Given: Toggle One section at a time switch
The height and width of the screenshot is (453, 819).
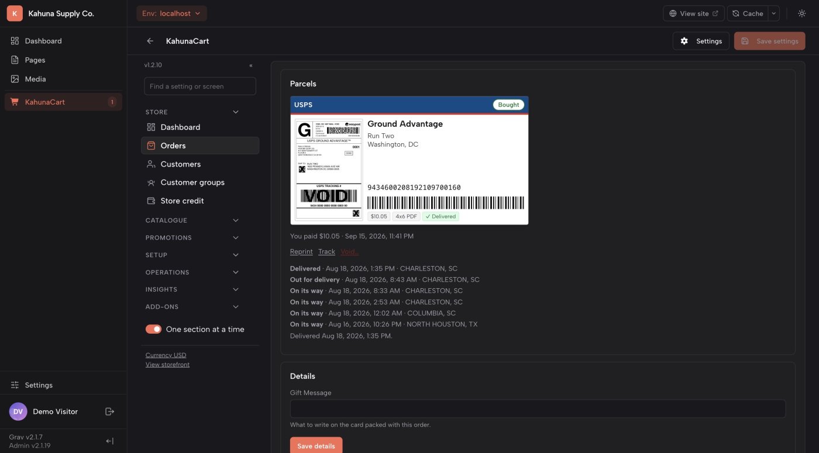Looking at the screenshot, I should (153, 329).
